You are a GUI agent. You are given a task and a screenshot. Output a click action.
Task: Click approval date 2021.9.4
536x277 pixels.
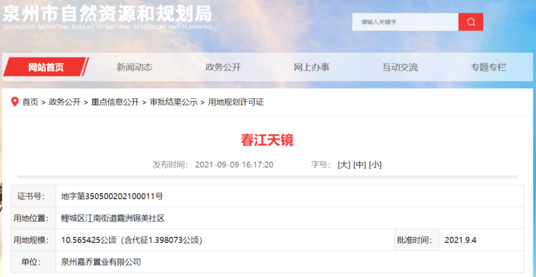tap(460, 240)
